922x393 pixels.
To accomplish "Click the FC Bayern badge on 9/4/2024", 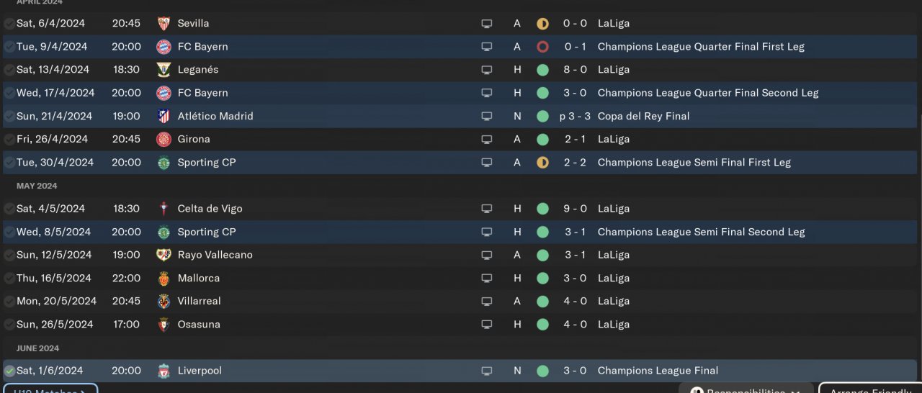I will (164, 47).
